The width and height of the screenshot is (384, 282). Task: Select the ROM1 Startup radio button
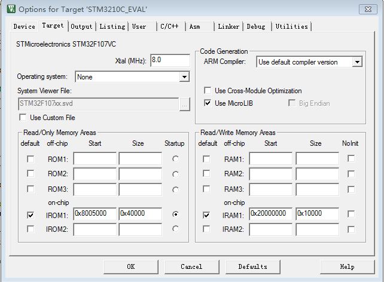point(175,159)
